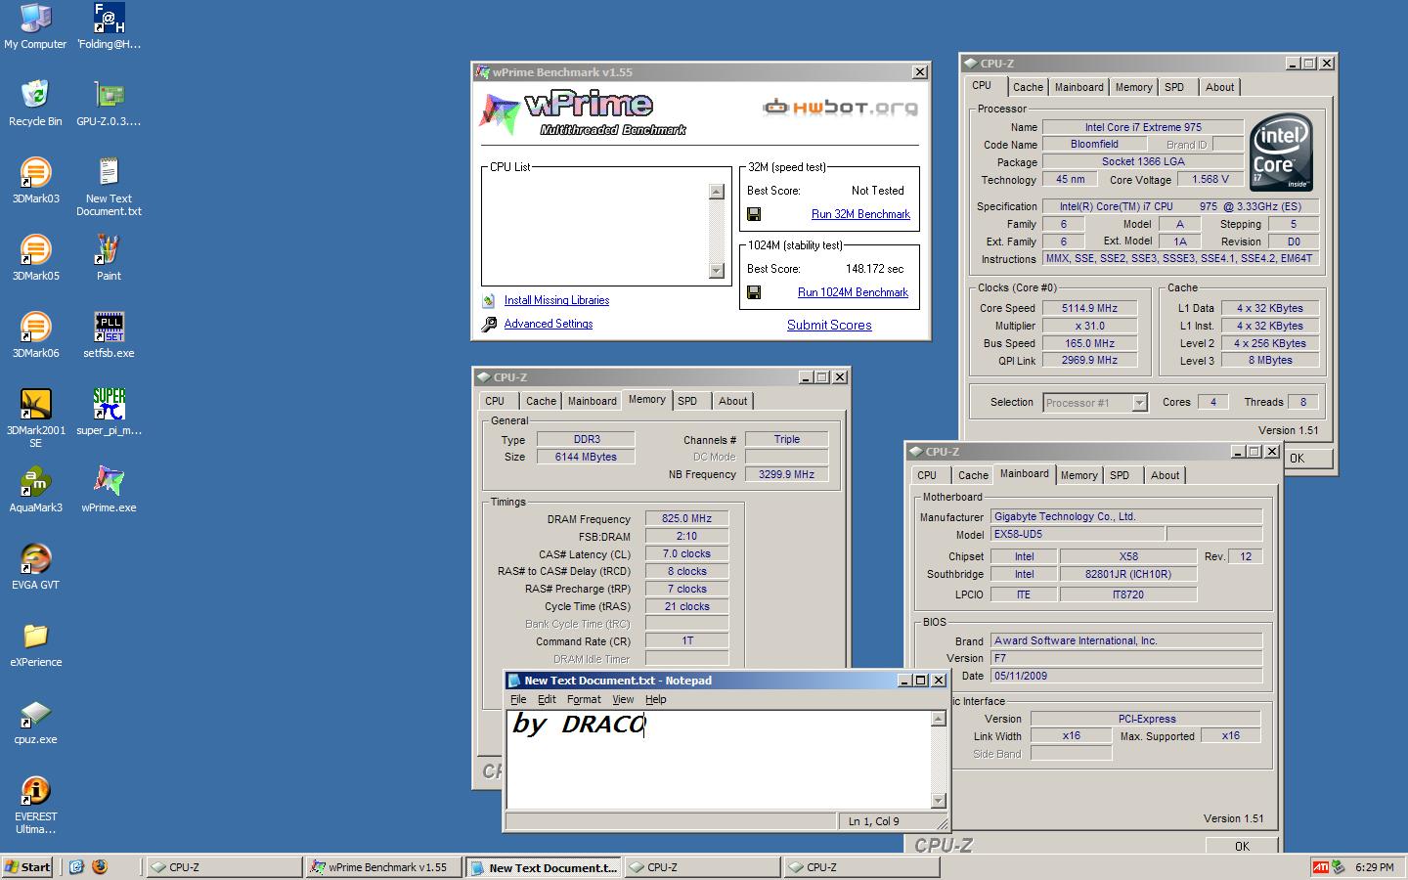Select the setfsb.exe desktop icon
This screenshot has height=880, width=1408.
pos(109,335)
